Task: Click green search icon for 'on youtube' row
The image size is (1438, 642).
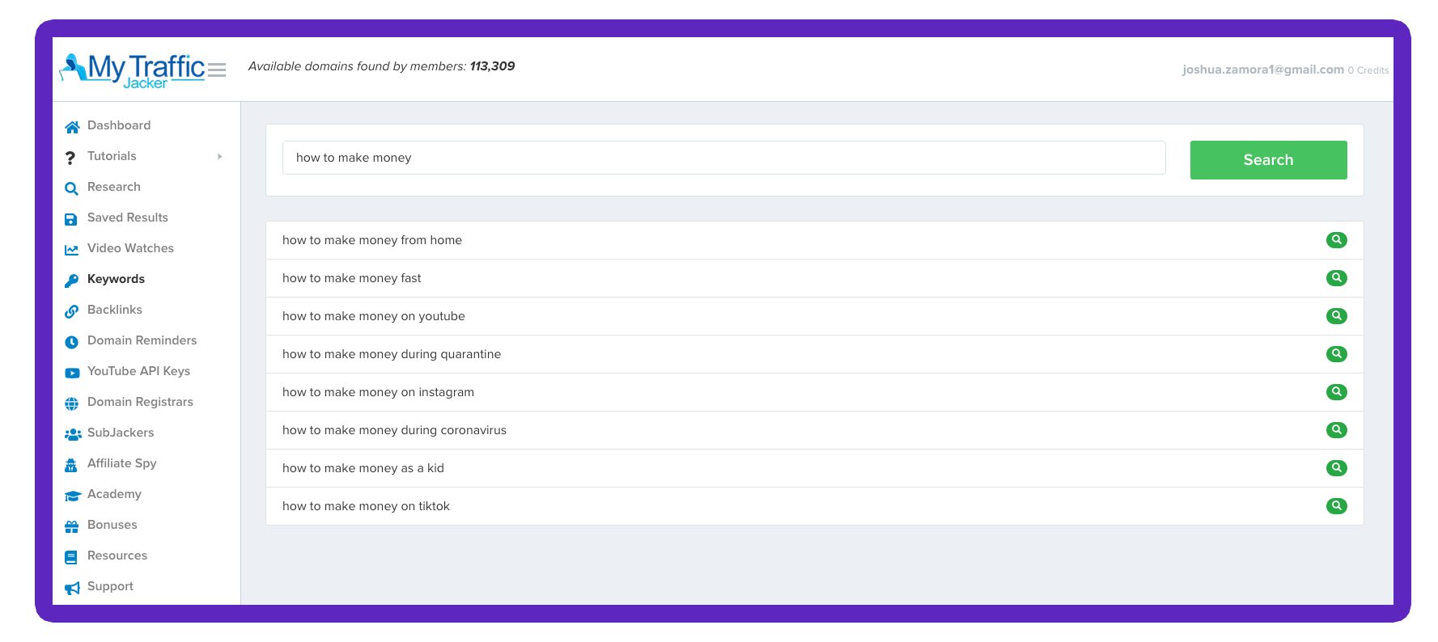Action: [1337, 316]
